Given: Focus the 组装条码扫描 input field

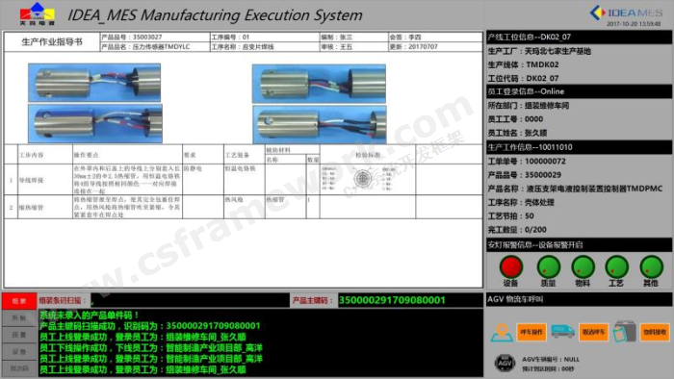Looking at the screenshot, I should pyautogui.click(x=190, y=300).
